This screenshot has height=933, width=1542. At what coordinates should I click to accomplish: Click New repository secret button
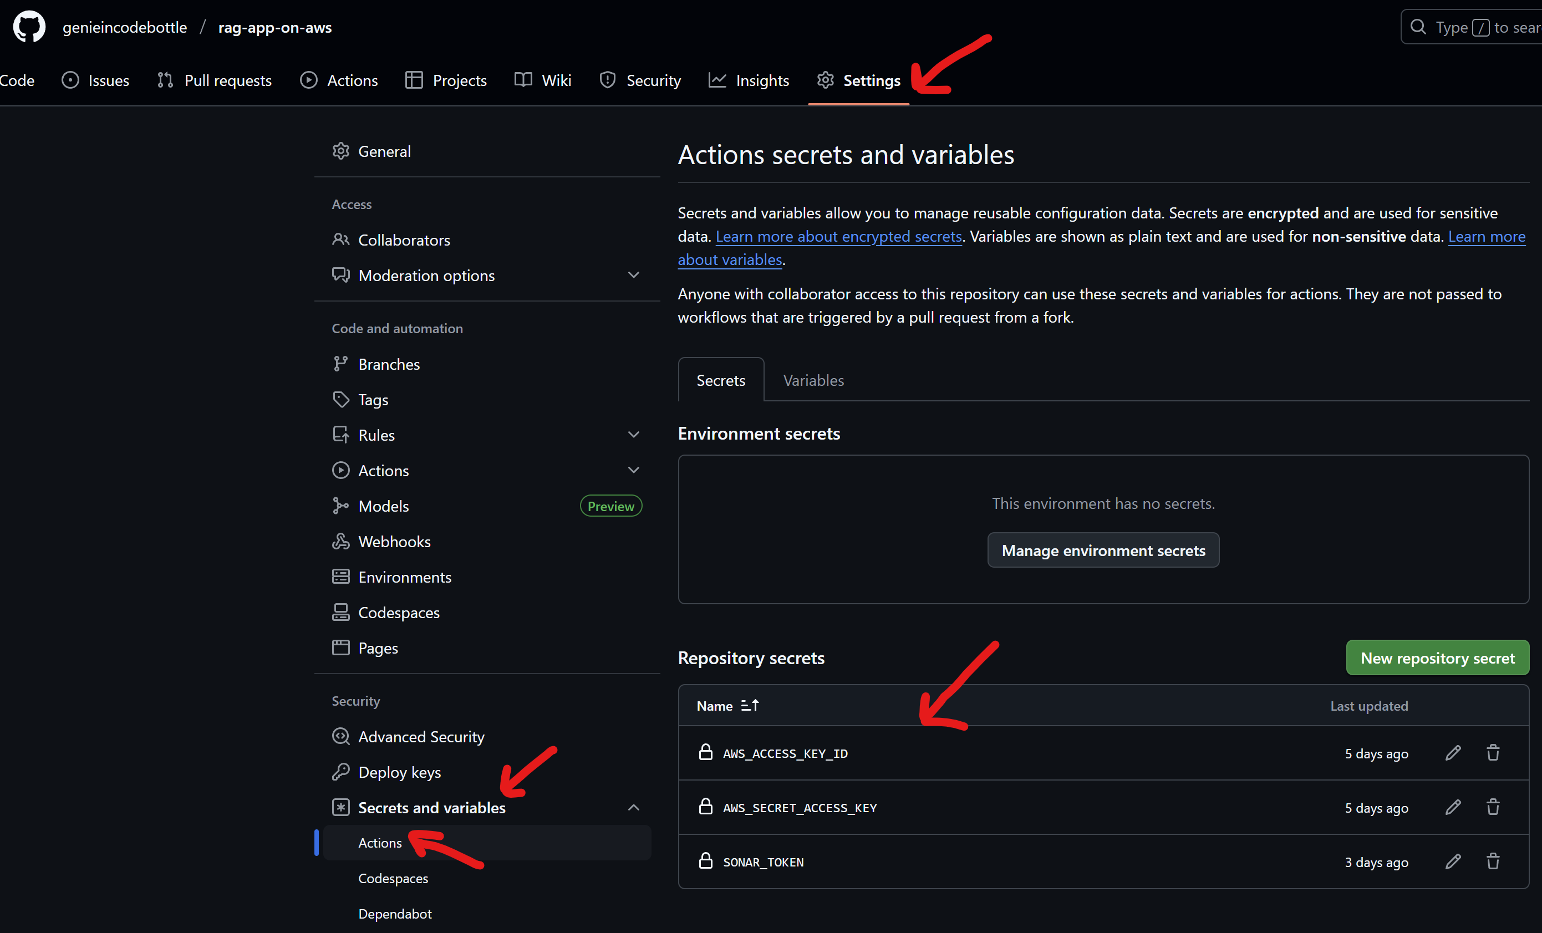coord(1437,657)
